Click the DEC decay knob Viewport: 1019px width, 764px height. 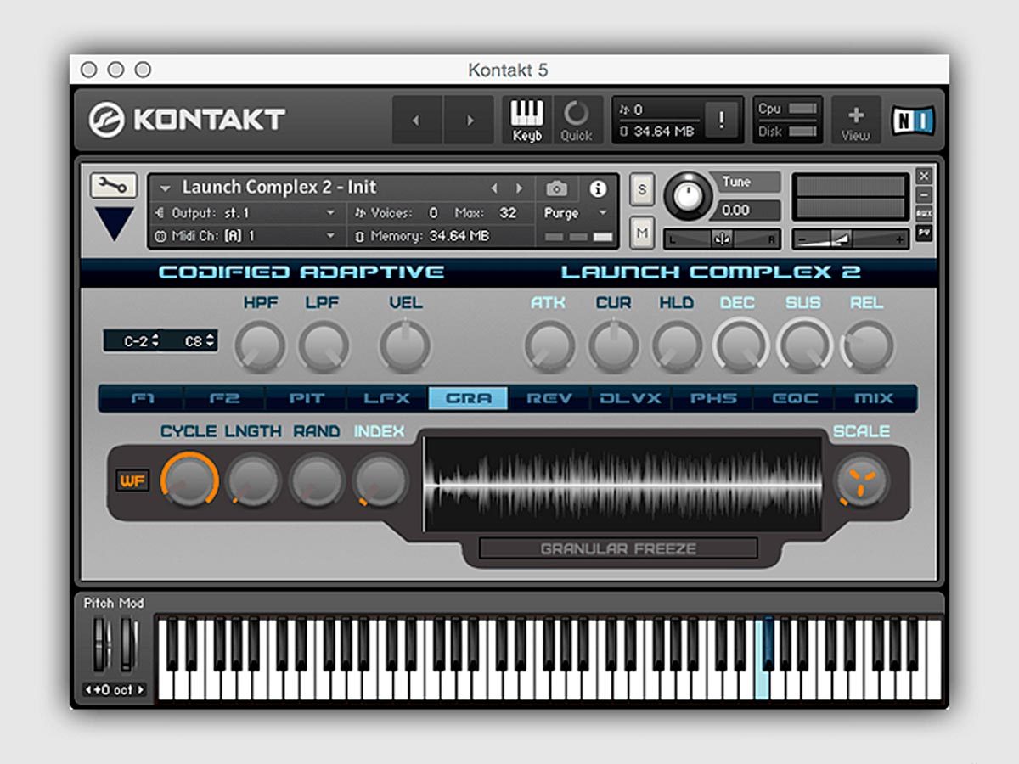pos(740,345)
